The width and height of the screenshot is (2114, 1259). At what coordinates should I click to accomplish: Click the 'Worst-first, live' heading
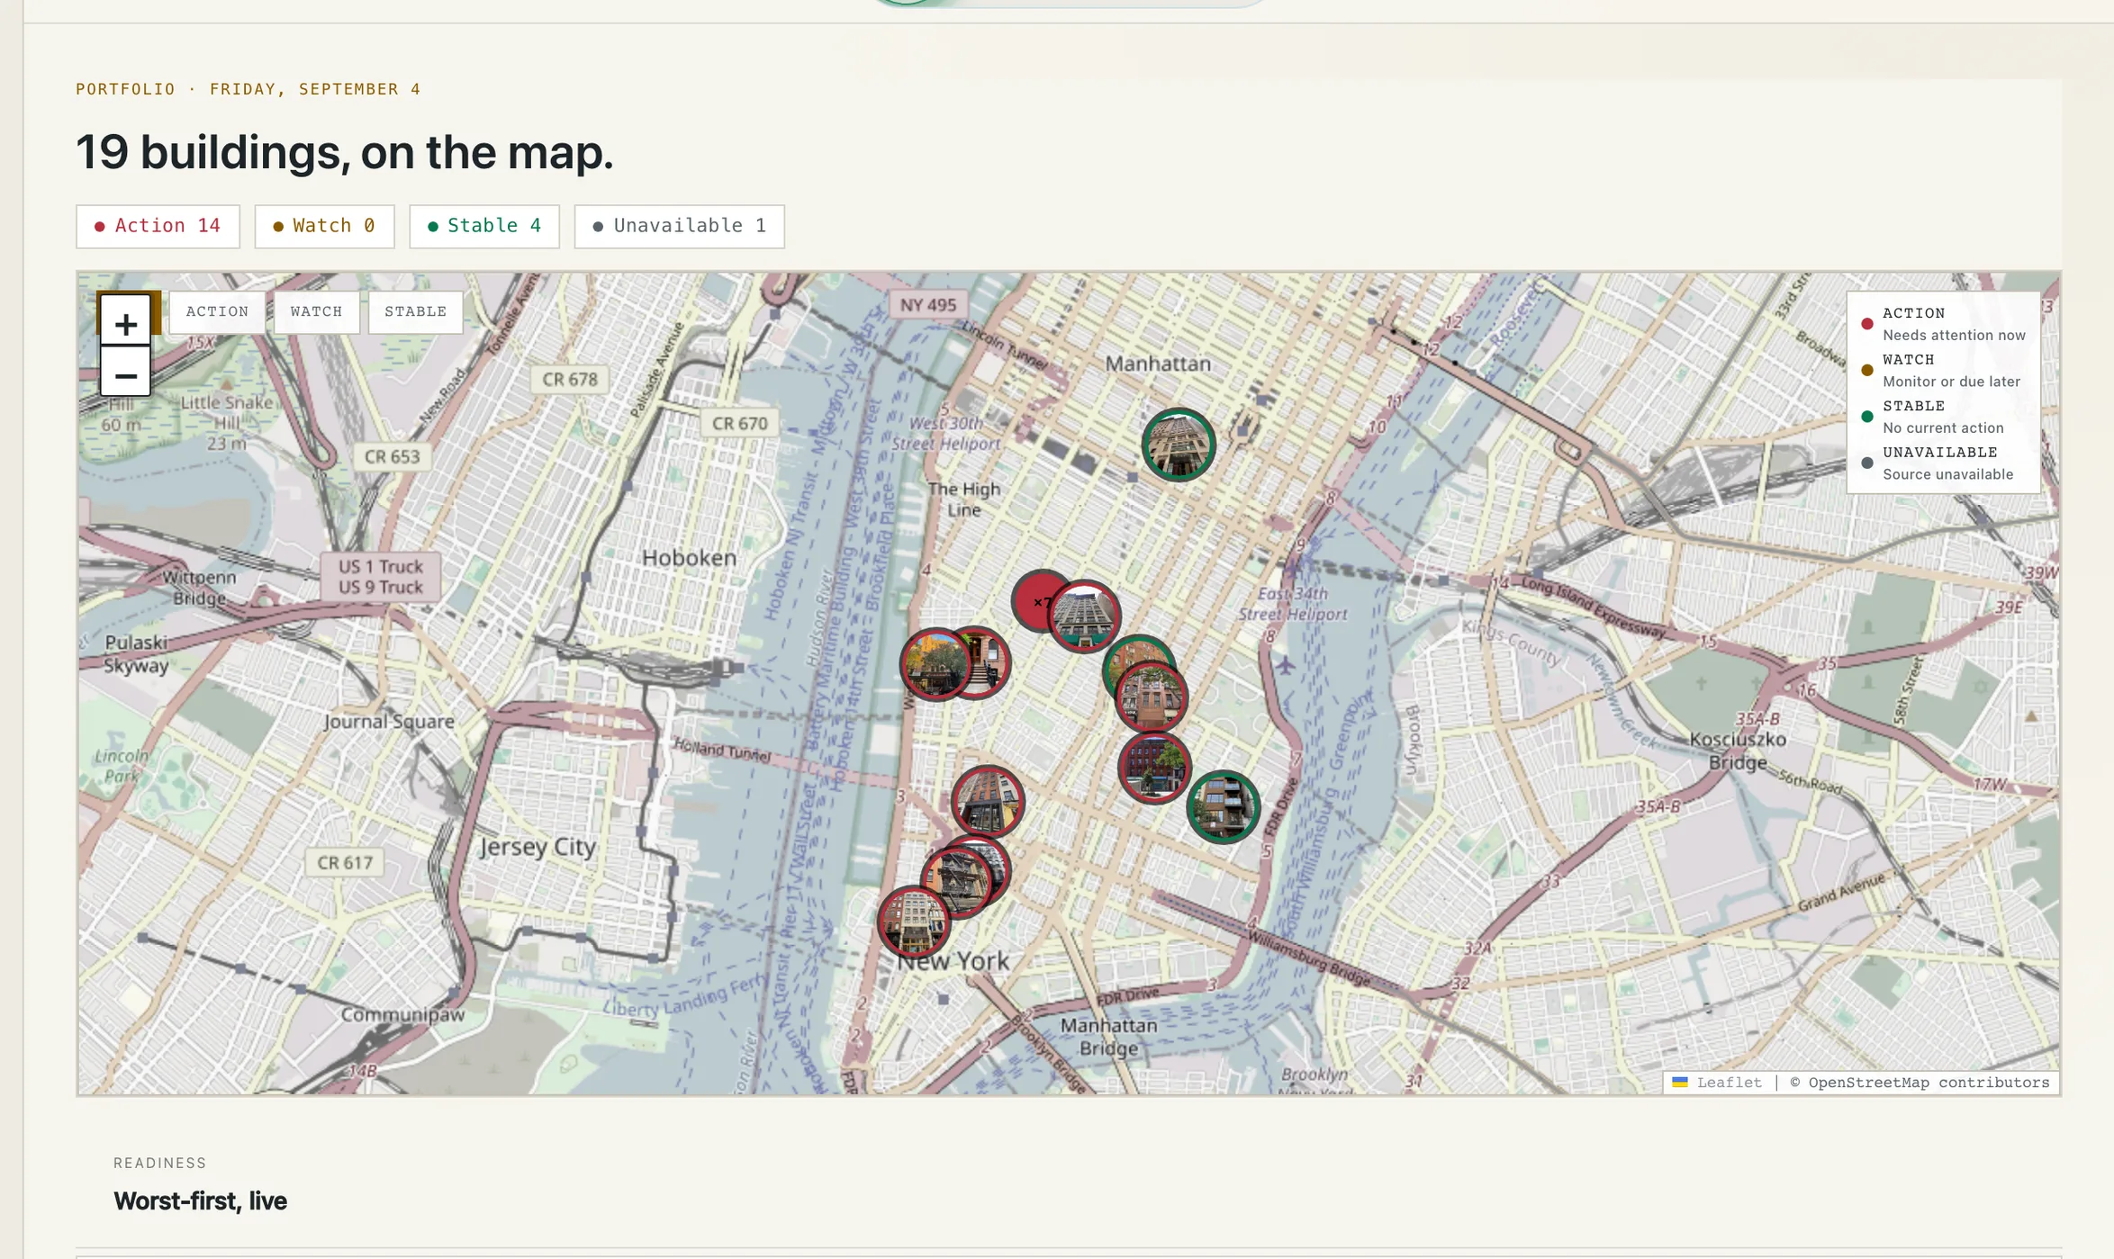click(x=200, y=1201)
